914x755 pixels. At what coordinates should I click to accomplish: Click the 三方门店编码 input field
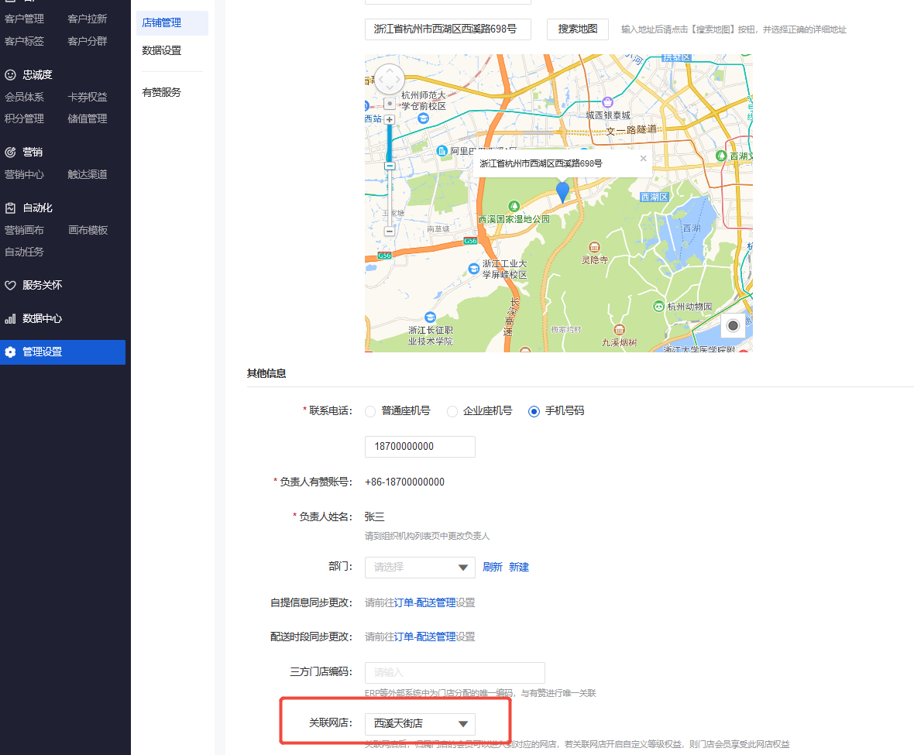[455, 673]
